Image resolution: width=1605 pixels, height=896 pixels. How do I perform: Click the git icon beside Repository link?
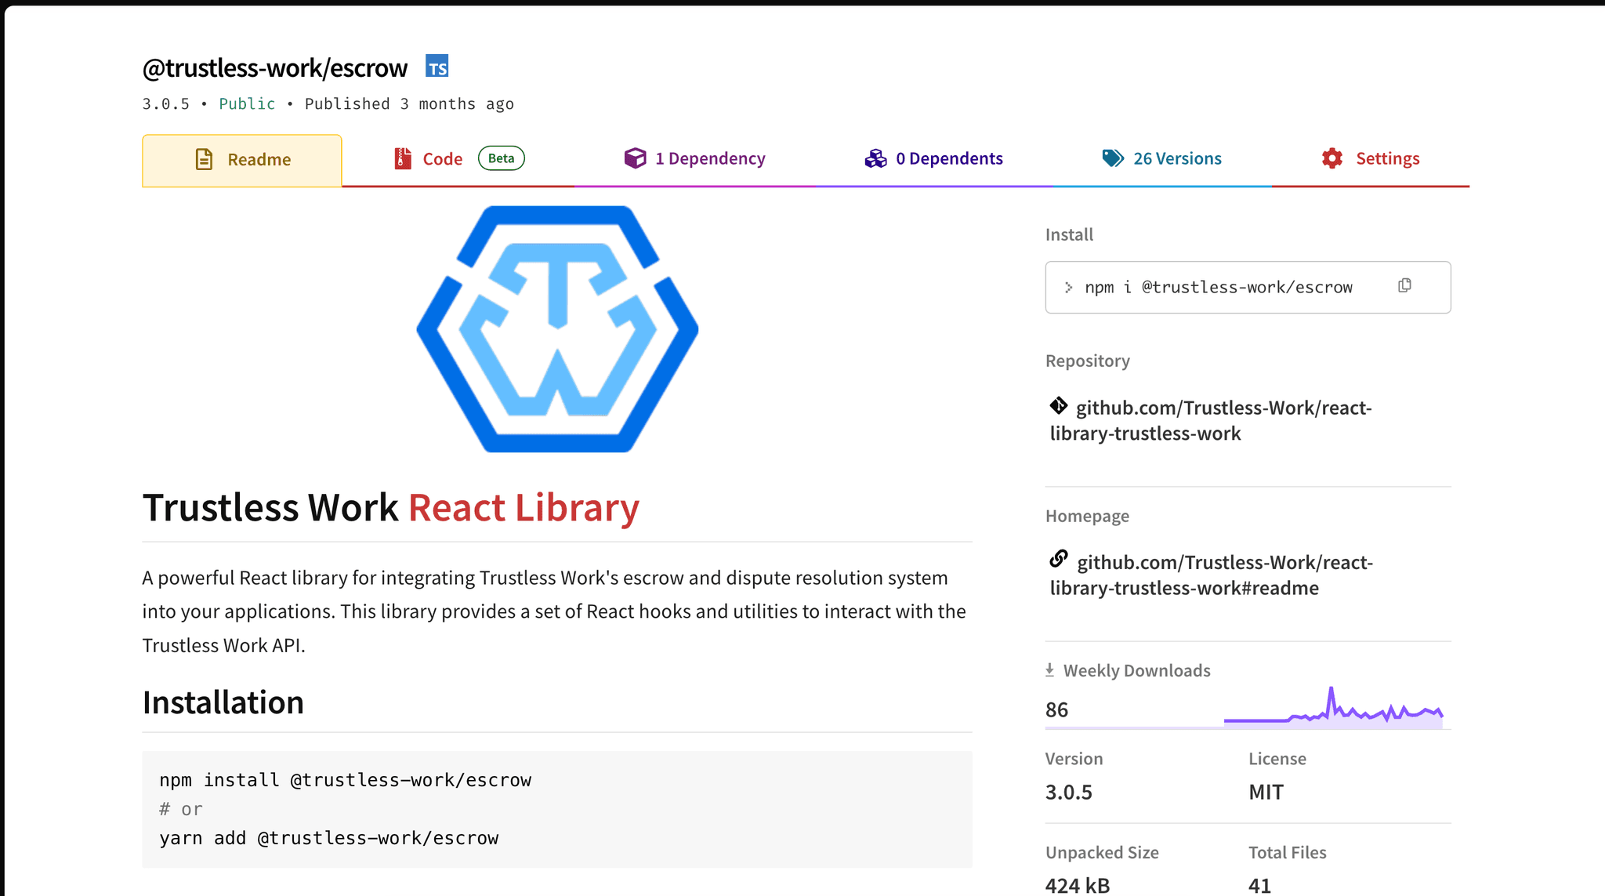coord(1059,405)
